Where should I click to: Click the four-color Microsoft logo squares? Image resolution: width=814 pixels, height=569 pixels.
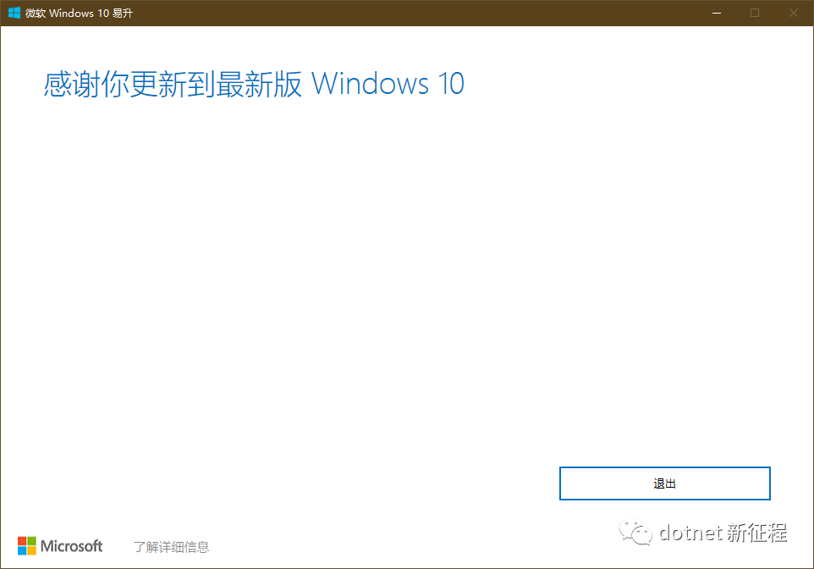tap(27, 546)
